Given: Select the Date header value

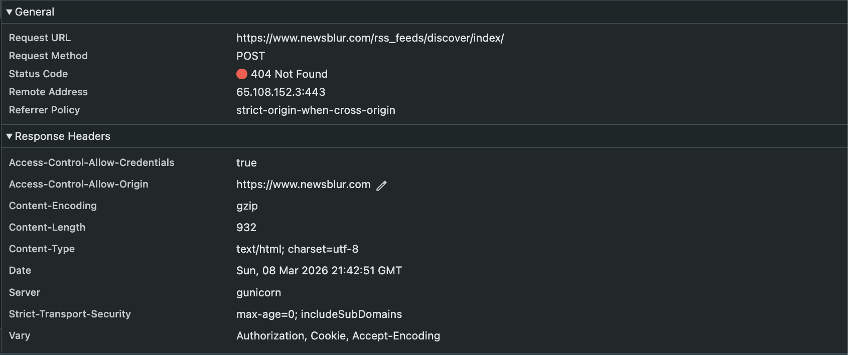Looking at the screenshot, I should click(x=319, y=271).
